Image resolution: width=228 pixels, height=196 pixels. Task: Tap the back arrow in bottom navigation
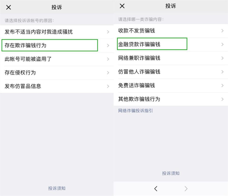coord(156,189)
